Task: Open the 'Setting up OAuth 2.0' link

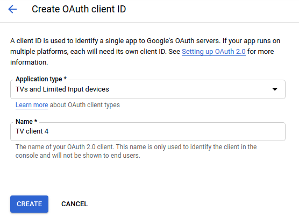Action: click(x=213, y=52)
